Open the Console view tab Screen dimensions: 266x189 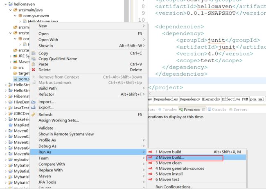[217, 109]
